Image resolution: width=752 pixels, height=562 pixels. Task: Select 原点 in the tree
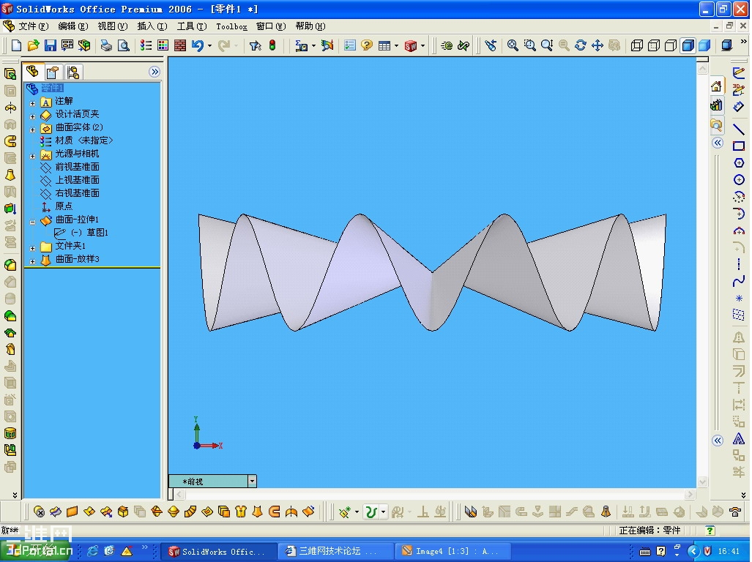64,206
